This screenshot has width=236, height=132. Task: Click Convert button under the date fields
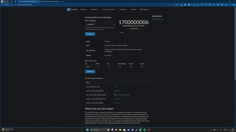pos(90,71)
